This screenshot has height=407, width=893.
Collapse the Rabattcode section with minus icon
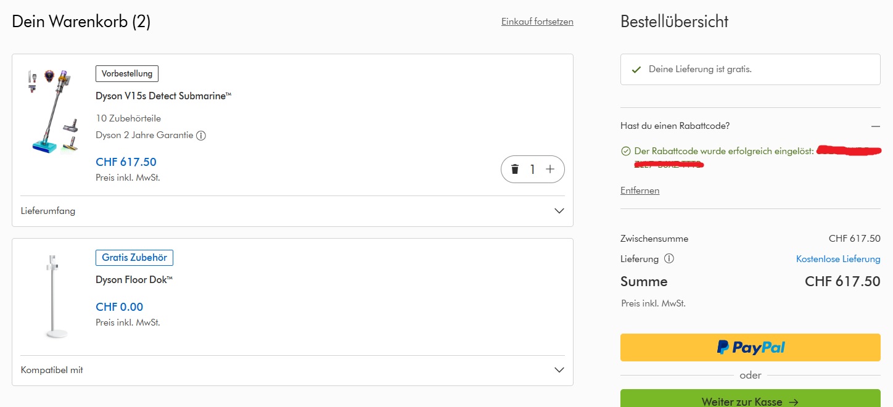coord(876,126)
